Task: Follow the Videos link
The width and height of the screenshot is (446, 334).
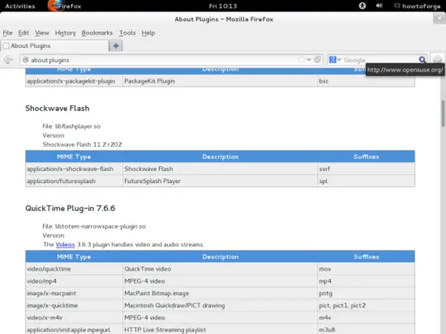Action: (x=65, y=245)
